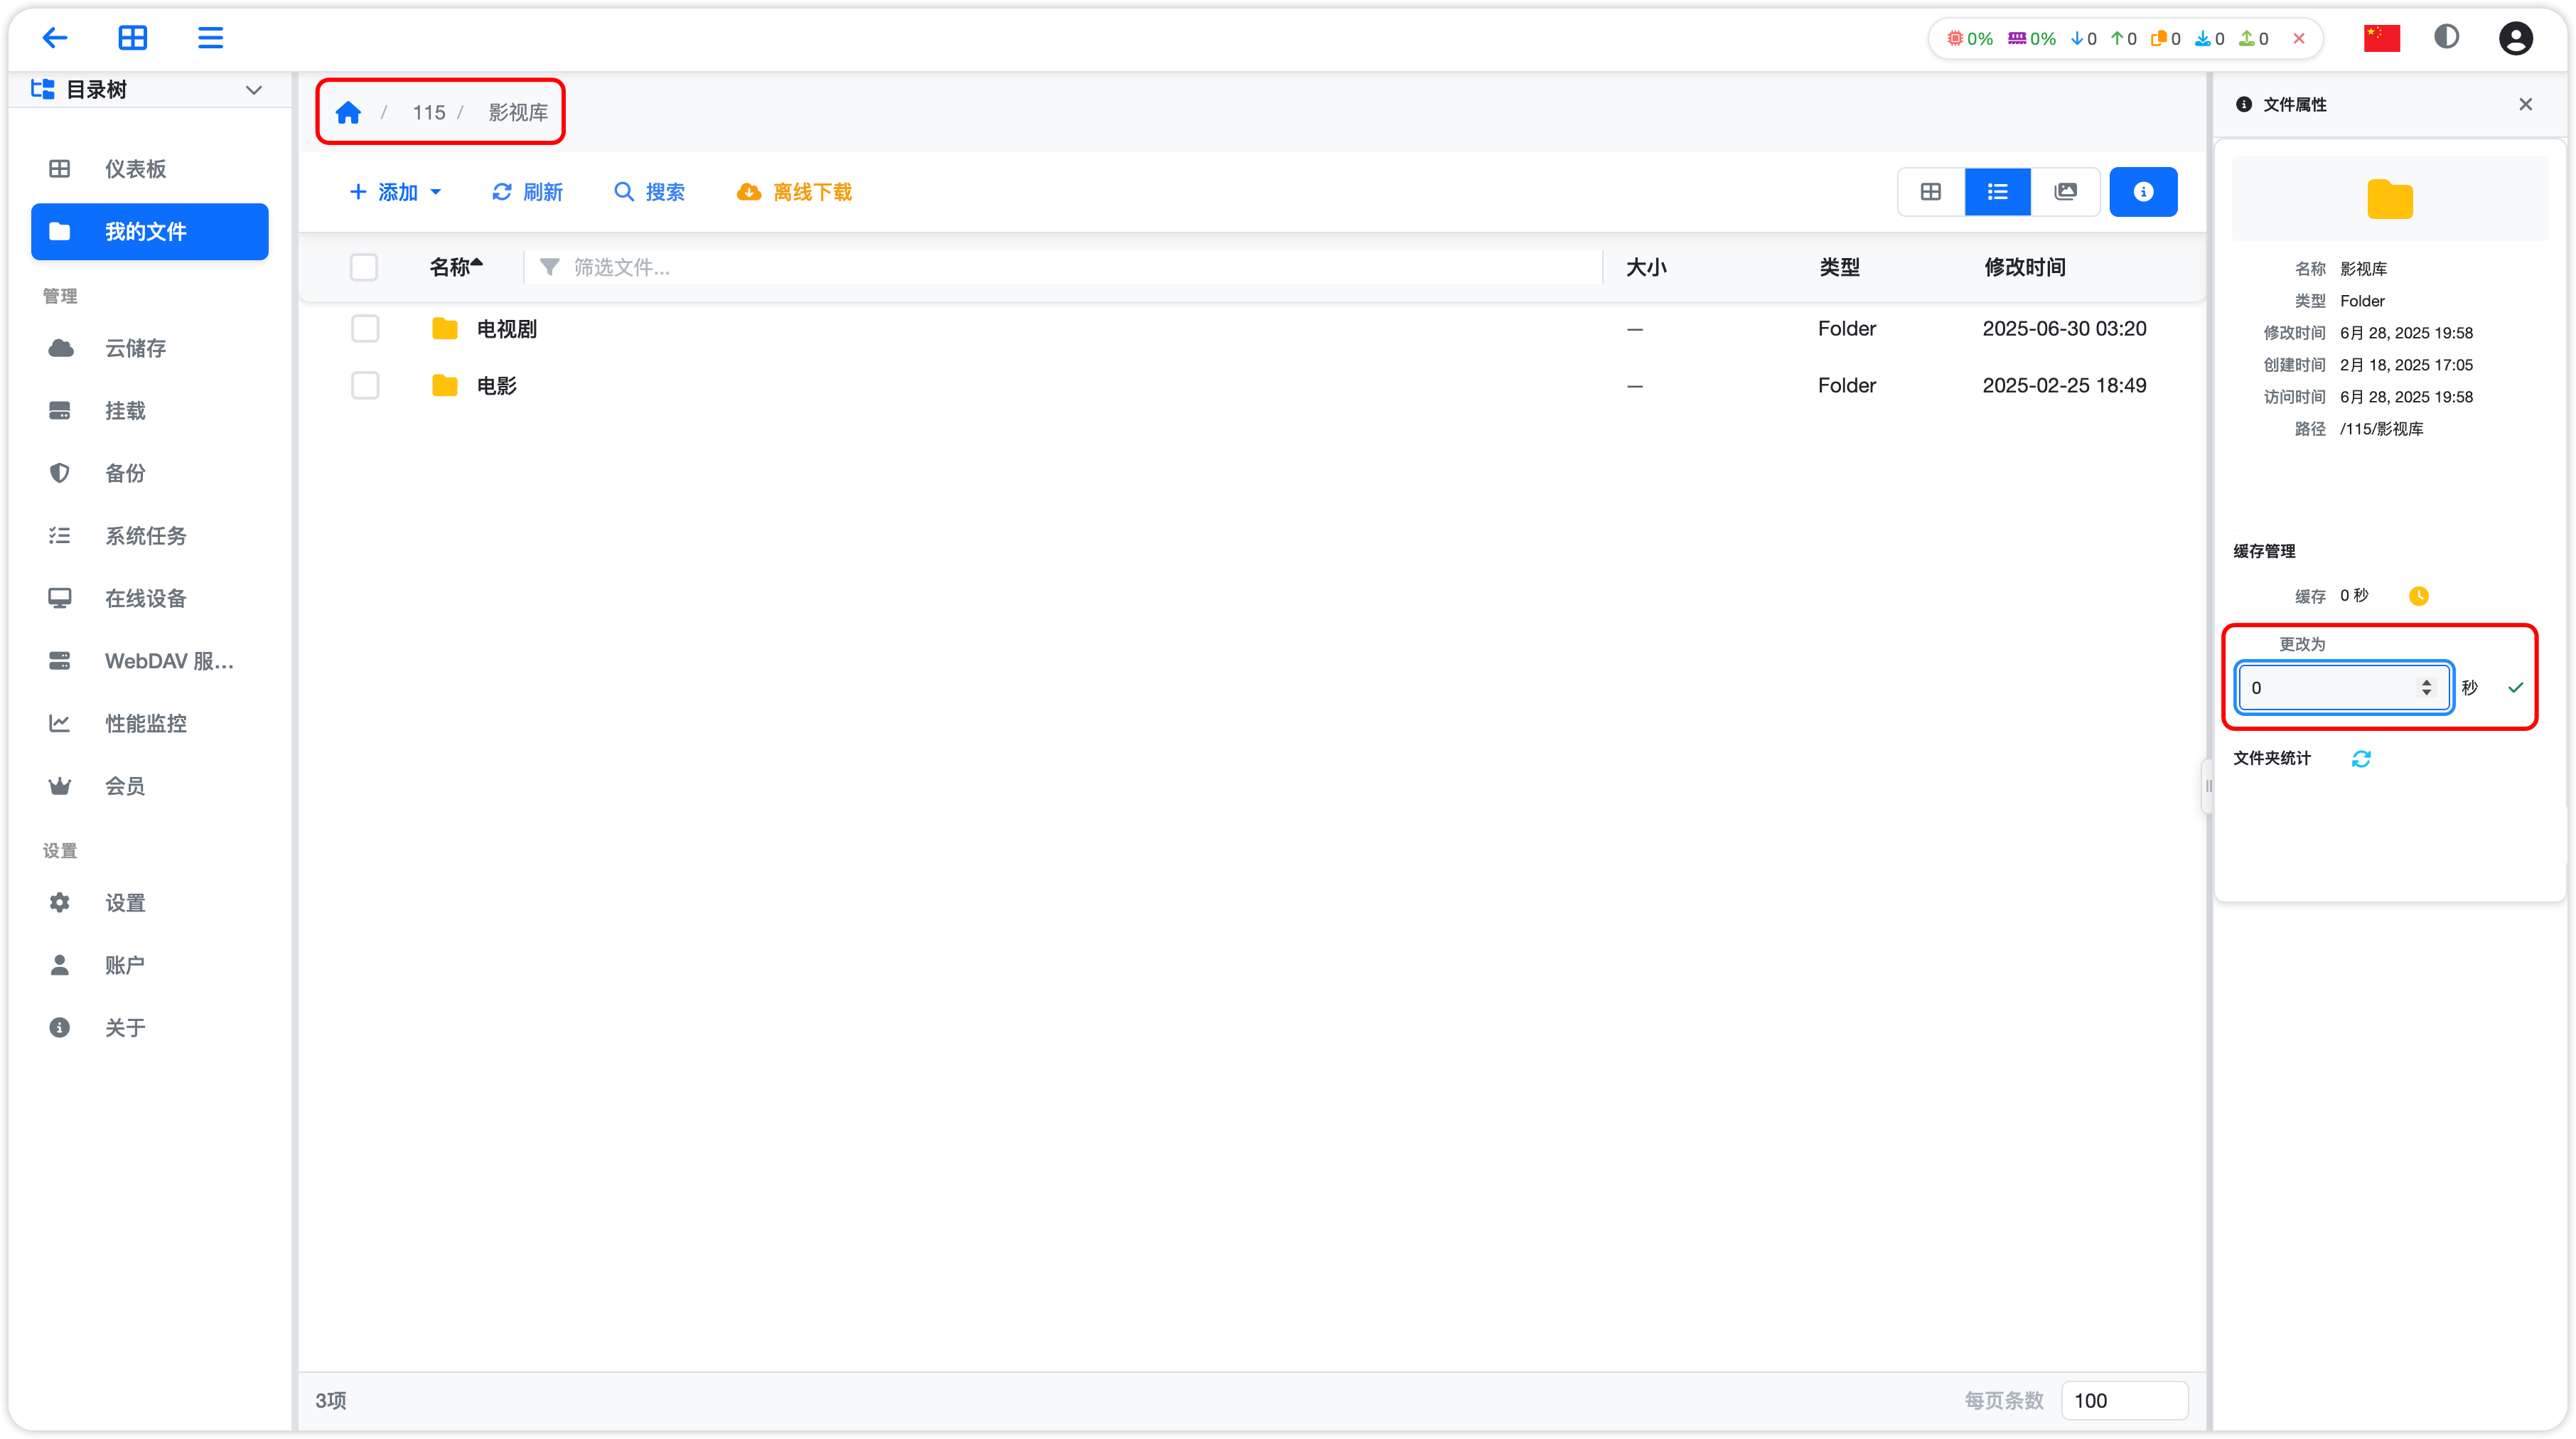This screenshot has height=1439, width=2576.
Task: Click the cache seconds stepper arrows
Action: pos(2426,688)
